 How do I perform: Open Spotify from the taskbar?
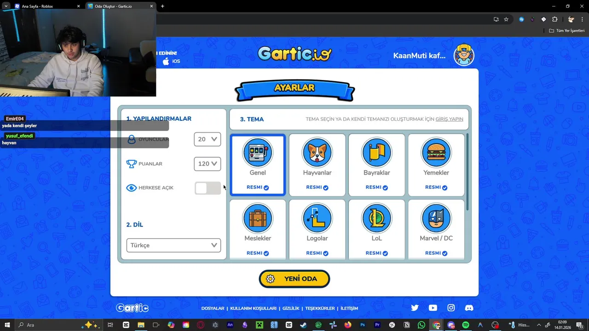pos(465,325)
